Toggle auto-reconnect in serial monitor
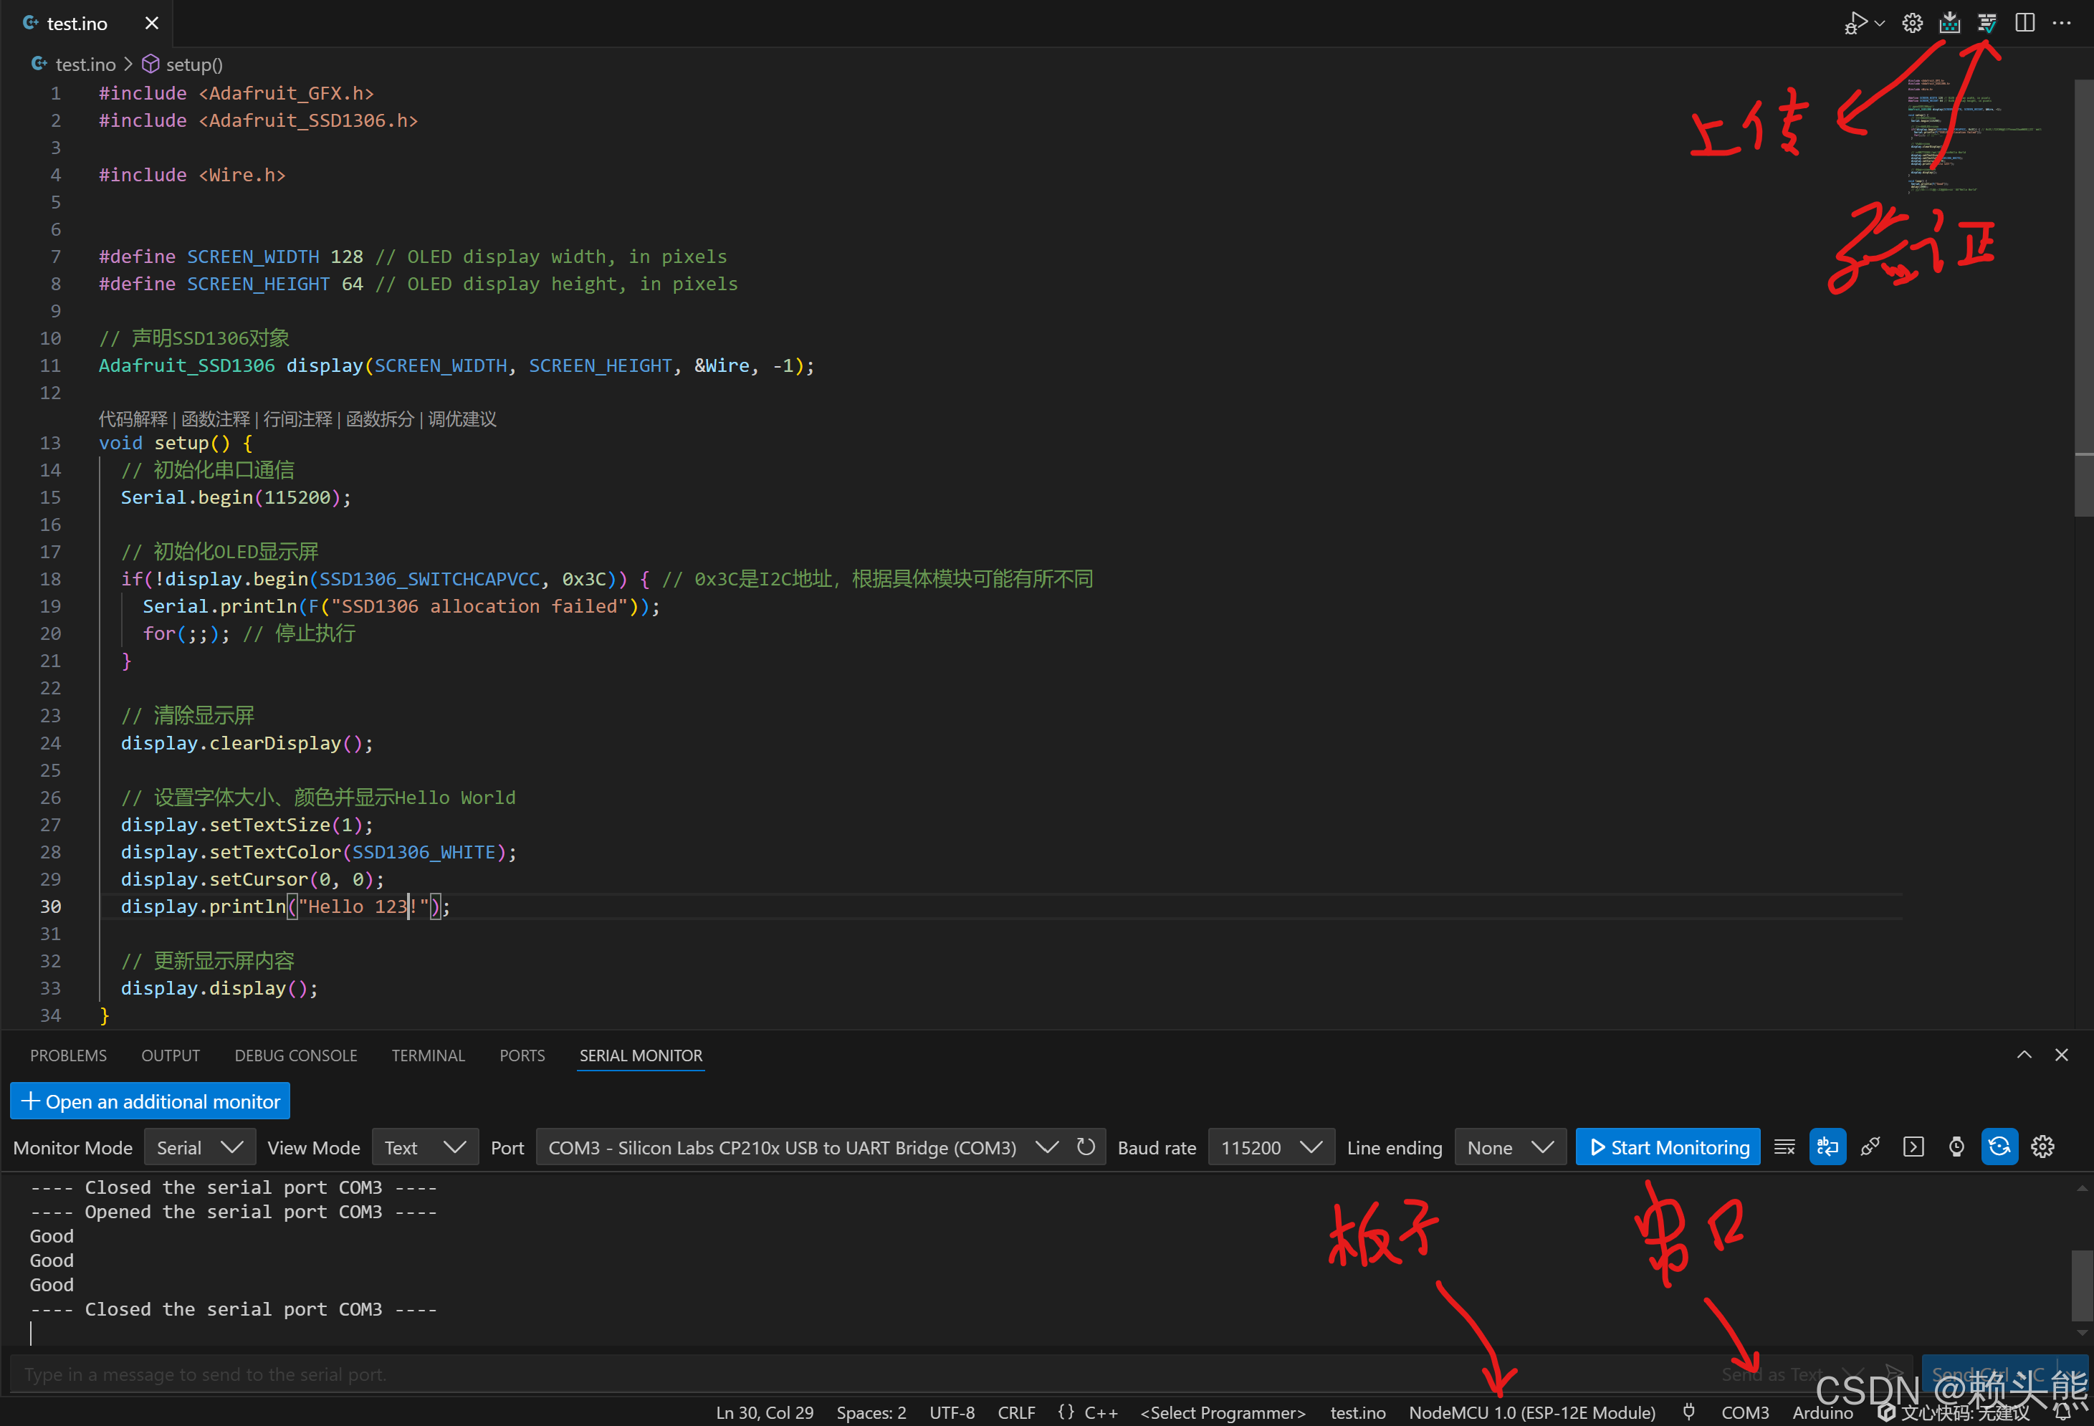This screenshot has width=2094, height=1426. pos(1999,1147)
